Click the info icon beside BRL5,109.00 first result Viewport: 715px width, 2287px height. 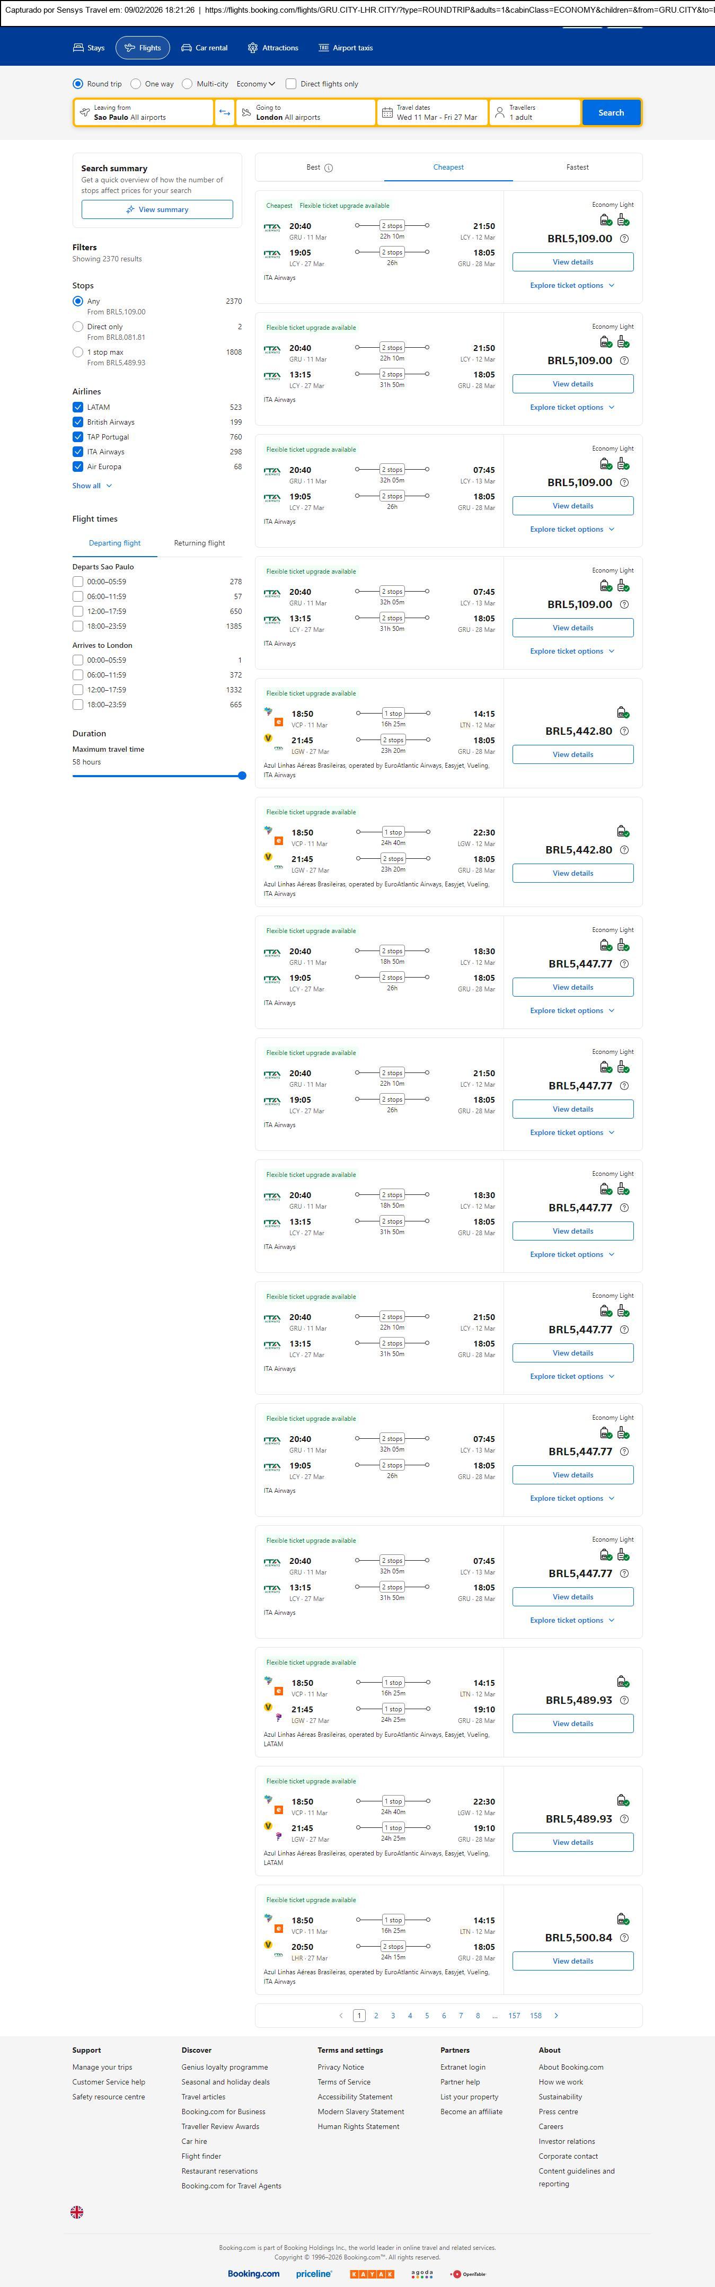pyautogui.click(x=624, y=239)
